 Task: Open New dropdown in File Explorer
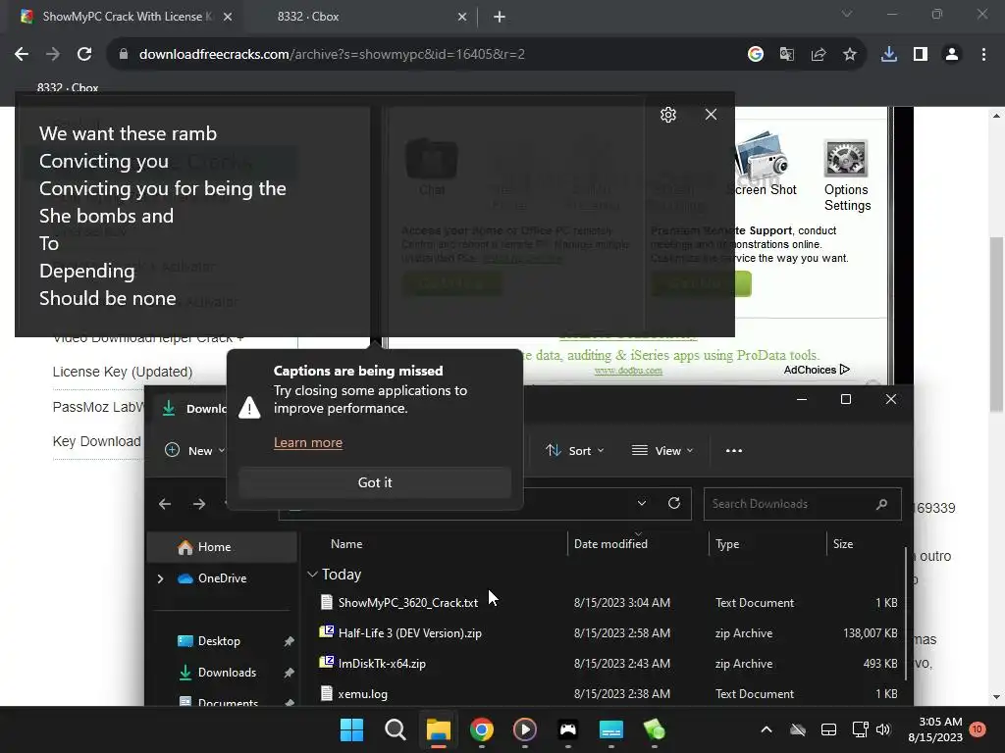pos(195,451)
